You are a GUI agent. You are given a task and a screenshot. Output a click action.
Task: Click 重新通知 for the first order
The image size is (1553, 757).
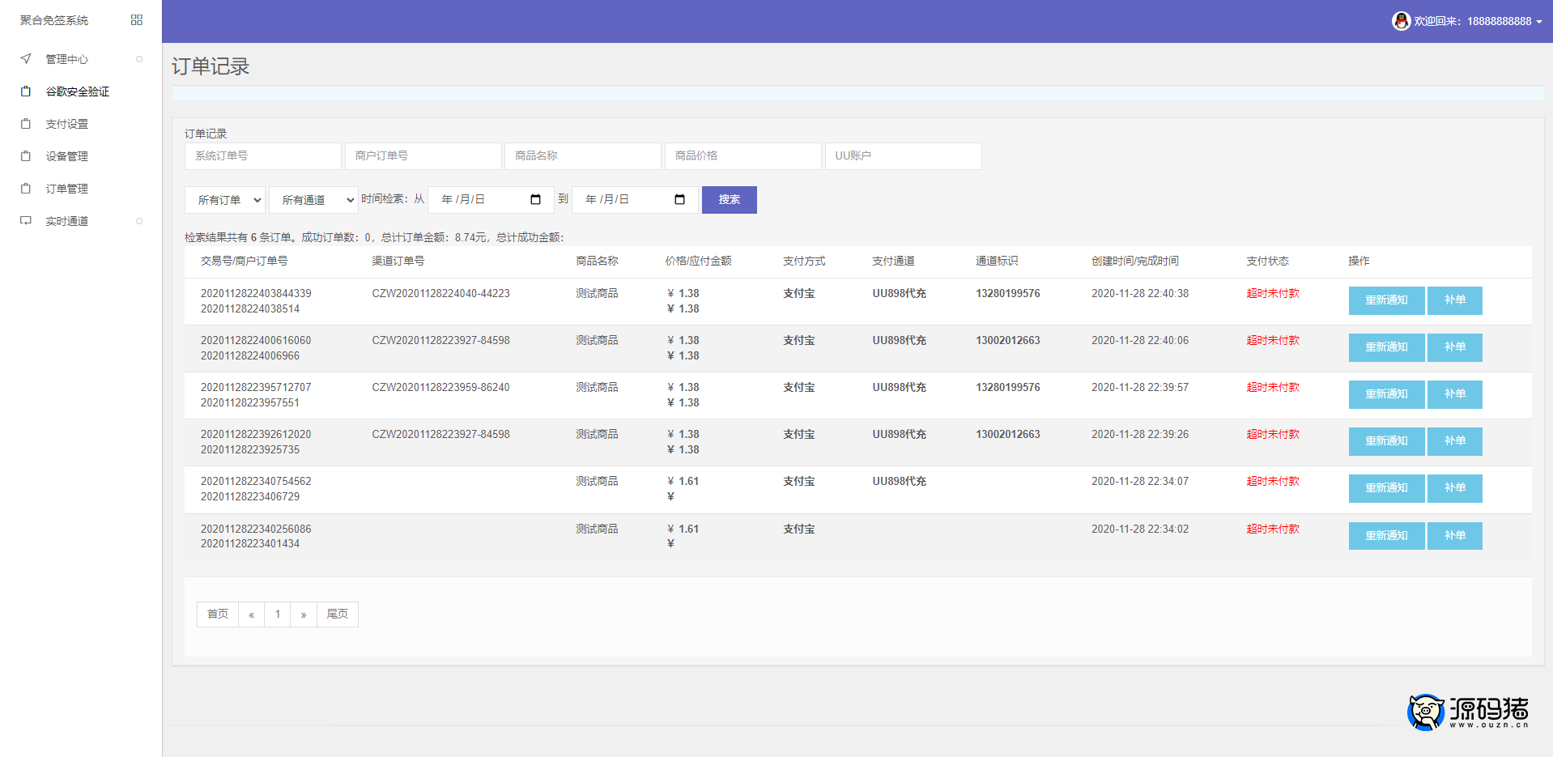click(1386, 300)
